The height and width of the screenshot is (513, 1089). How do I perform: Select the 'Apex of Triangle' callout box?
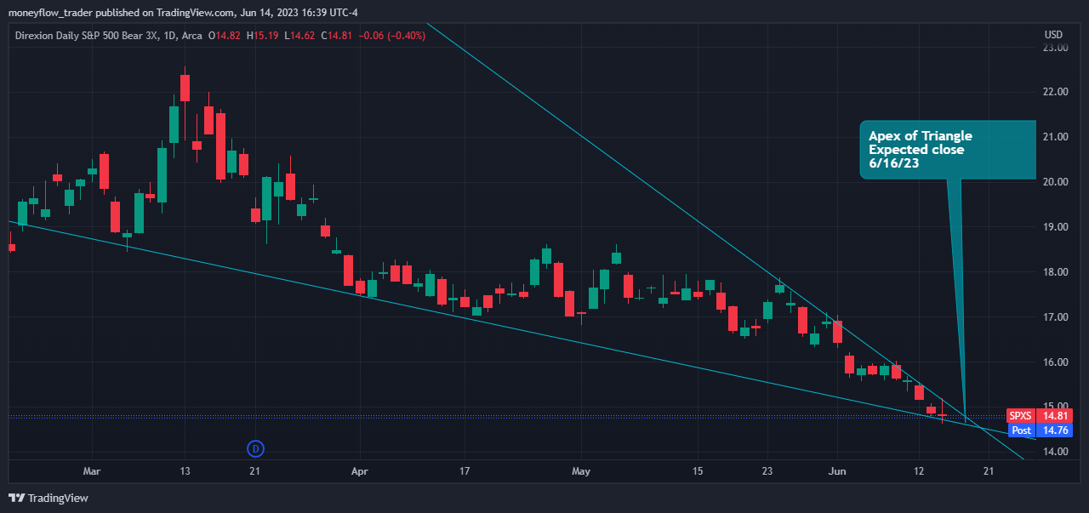(x=947, y=149)
